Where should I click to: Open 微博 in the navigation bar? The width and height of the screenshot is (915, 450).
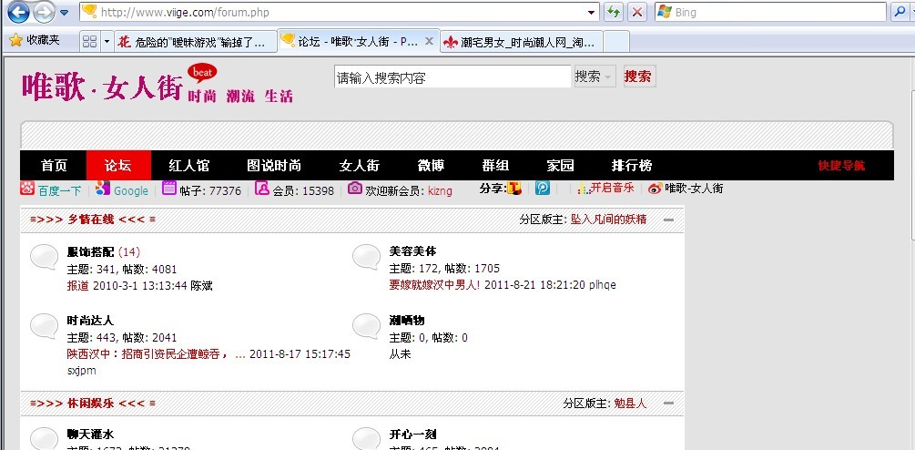[432, 166]
